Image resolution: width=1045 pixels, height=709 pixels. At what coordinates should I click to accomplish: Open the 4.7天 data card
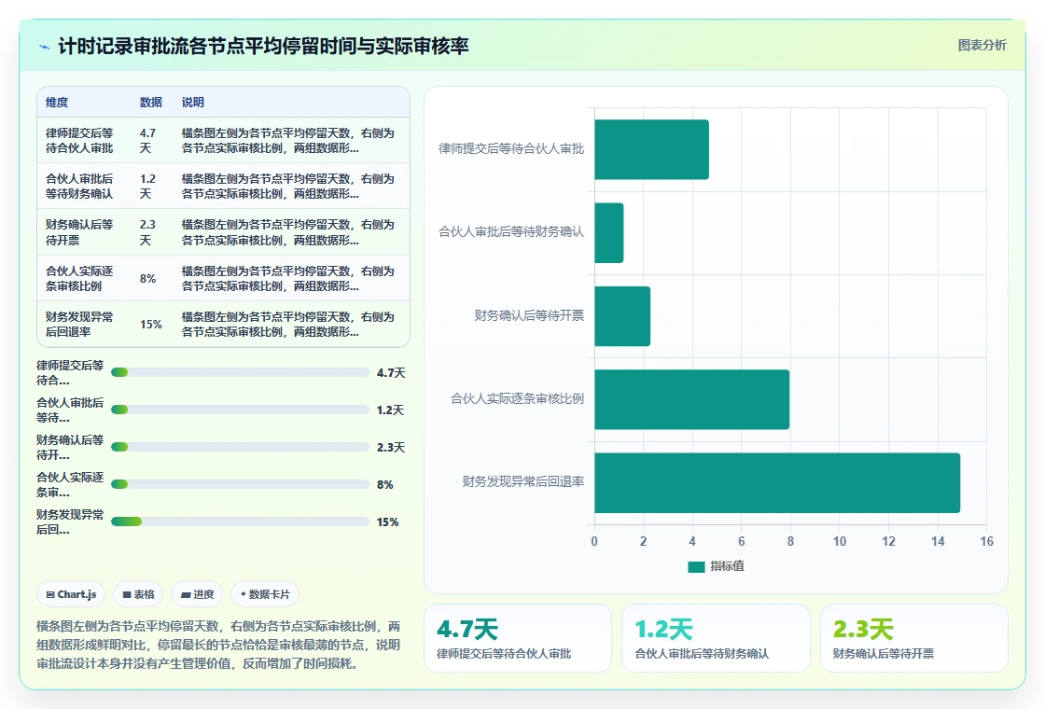click(x=518, y=638)
